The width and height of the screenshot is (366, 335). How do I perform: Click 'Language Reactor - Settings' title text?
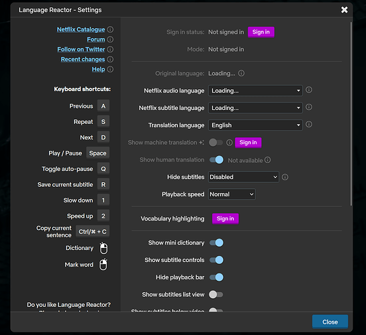click(x=60, y=10)
